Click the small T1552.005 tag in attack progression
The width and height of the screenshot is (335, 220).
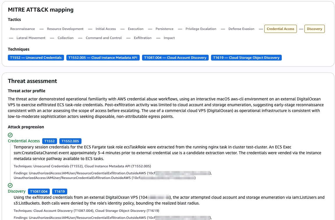pos(70,141)
